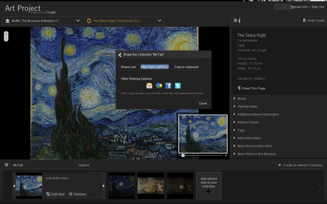Select the darkened Starry Night detail thumbnail
Screen dimensions: 327x204
coord(121,186)
